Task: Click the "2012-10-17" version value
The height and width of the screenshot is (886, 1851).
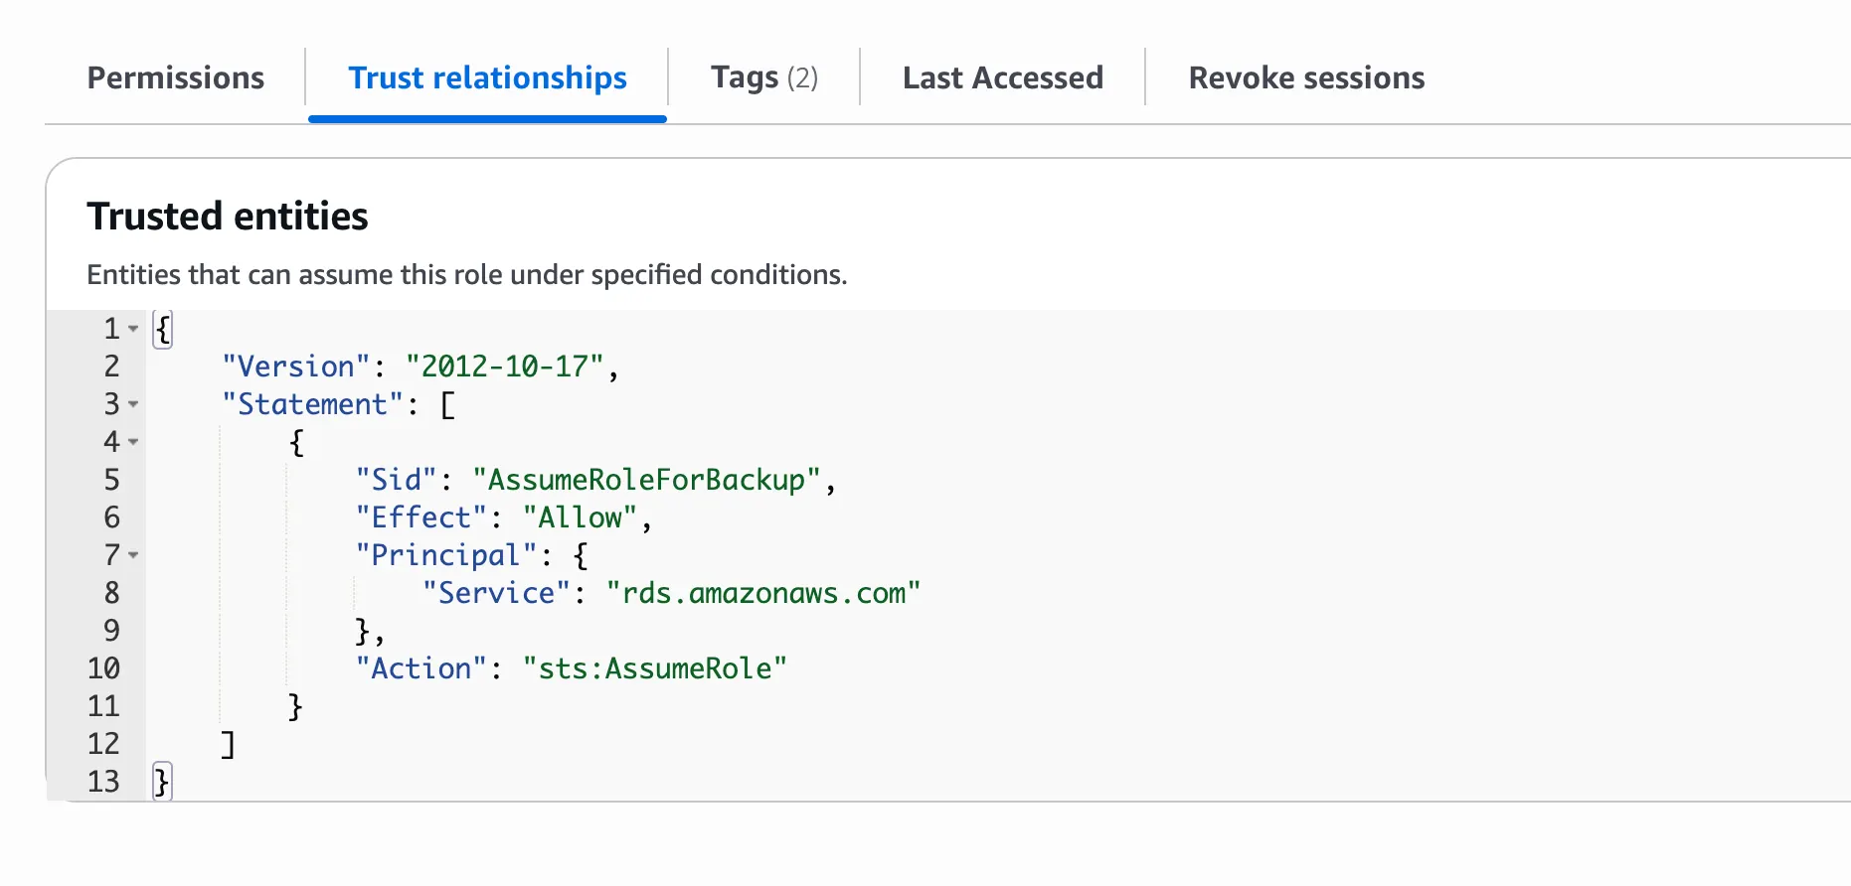Action: point(504,367)
